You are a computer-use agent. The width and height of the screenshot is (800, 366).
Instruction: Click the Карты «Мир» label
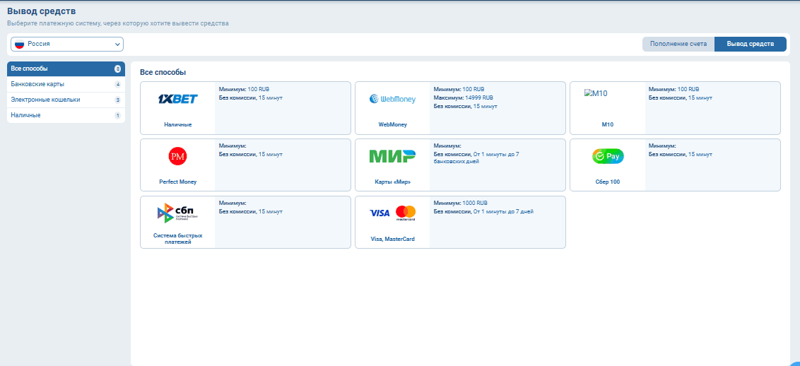click(392, 182)
